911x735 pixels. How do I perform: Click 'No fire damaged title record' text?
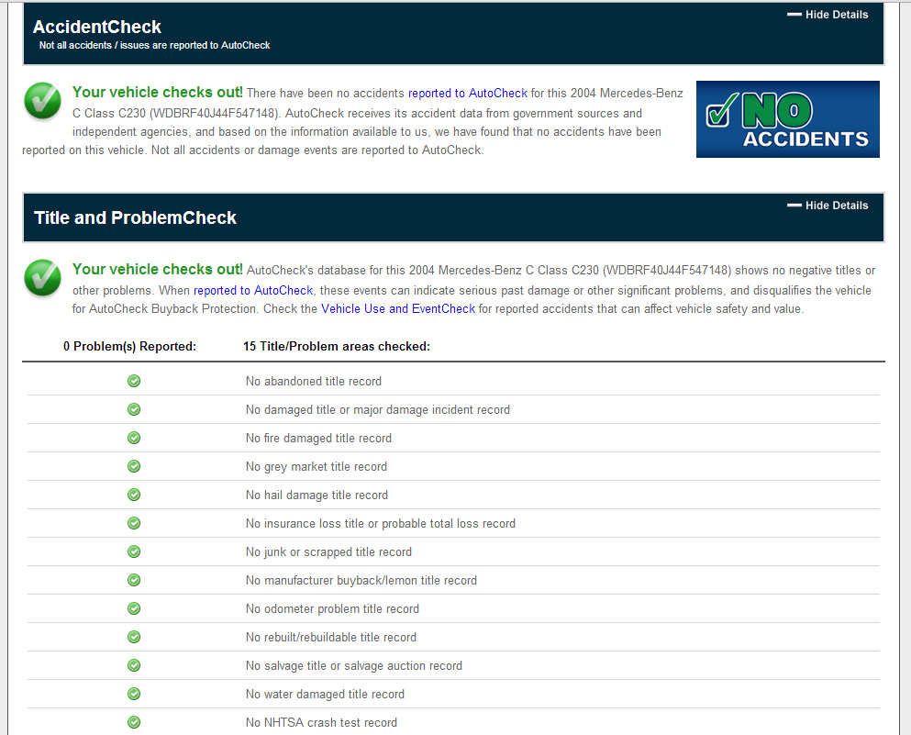point(318,438)
